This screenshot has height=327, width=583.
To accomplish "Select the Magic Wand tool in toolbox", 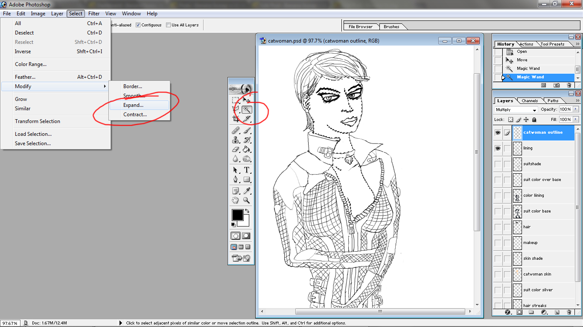I will pyautogui.click(x=246, y=110).
